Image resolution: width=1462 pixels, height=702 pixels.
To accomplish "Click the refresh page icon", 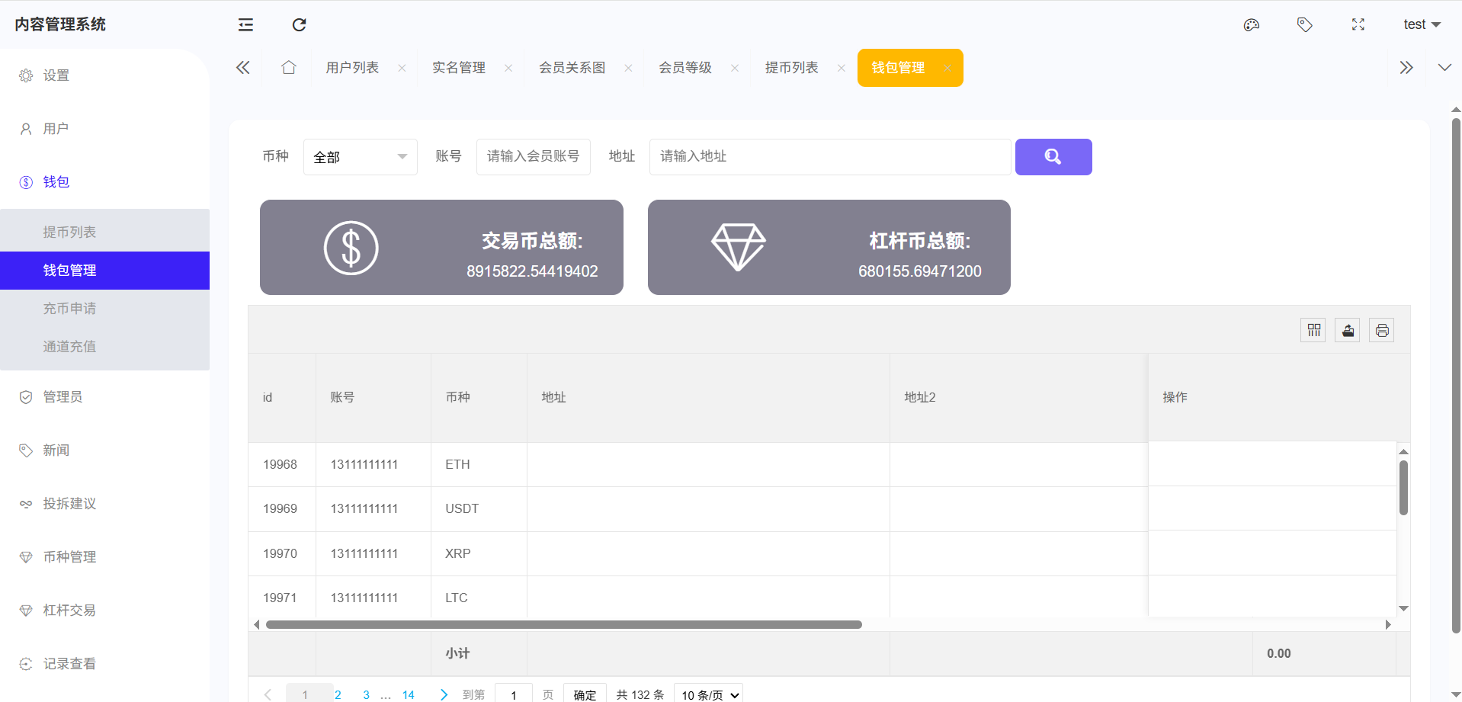I will (299, 25).
